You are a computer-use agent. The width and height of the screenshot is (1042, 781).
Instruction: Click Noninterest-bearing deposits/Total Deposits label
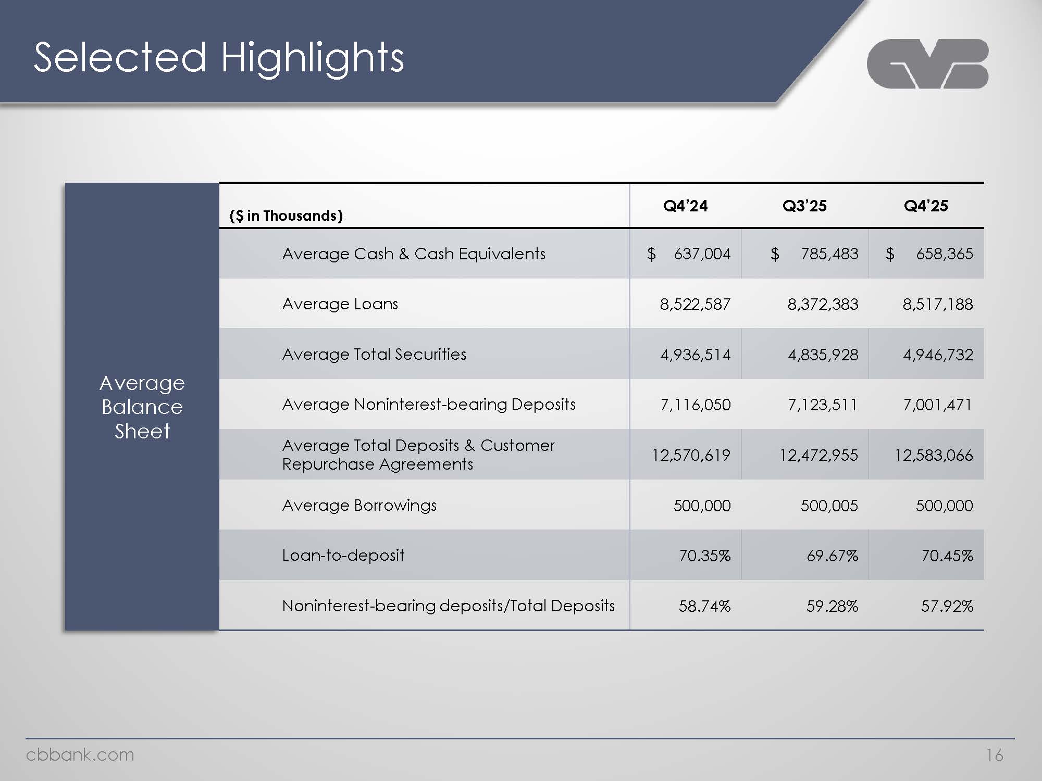pyautogui.click(x=448, y=606)
